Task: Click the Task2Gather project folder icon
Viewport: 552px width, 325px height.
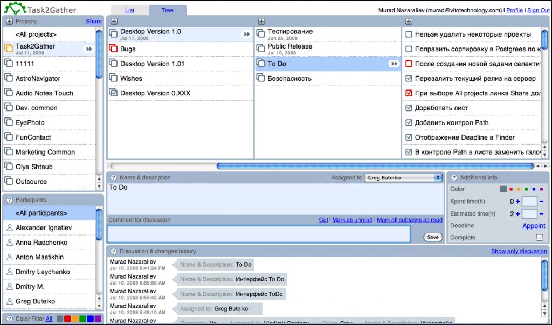Action: (x=9, y=48)
